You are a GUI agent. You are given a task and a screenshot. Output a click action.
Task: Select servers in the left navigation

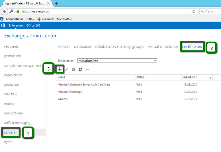click(x=10, y=132)
